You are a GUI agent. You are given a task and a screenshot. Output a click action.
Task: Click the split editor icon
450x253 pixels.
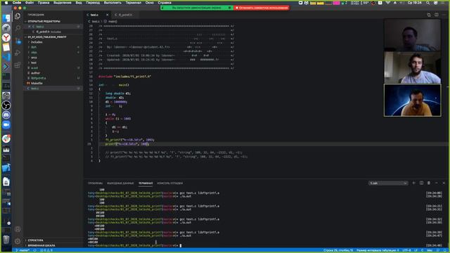[437, 15]
